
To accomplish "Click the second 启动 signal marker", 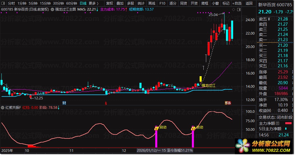I will 200,127.
